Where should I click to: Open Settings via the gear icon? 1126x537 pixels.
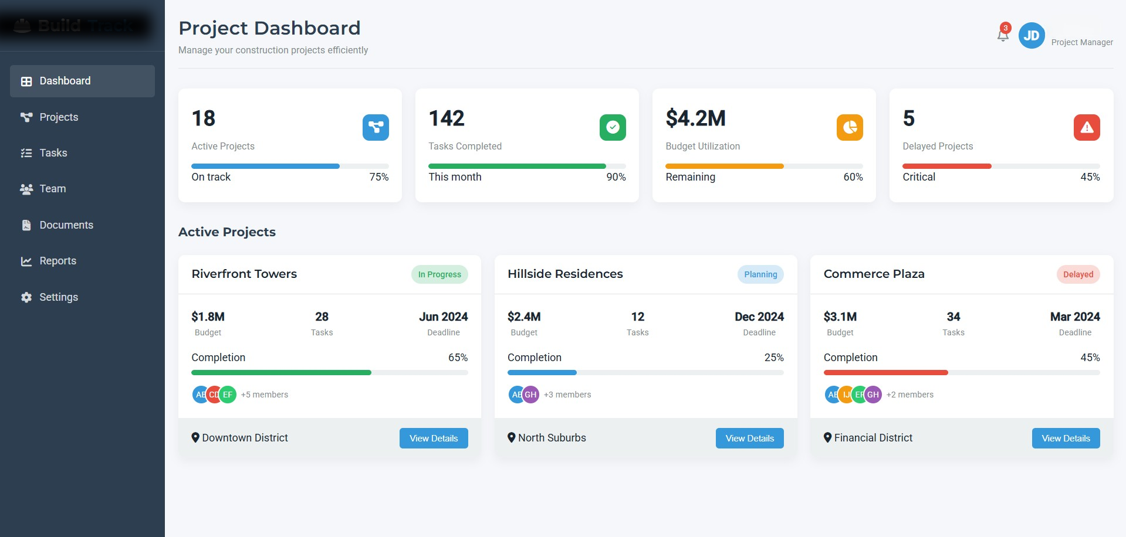(x=26, y=297)
